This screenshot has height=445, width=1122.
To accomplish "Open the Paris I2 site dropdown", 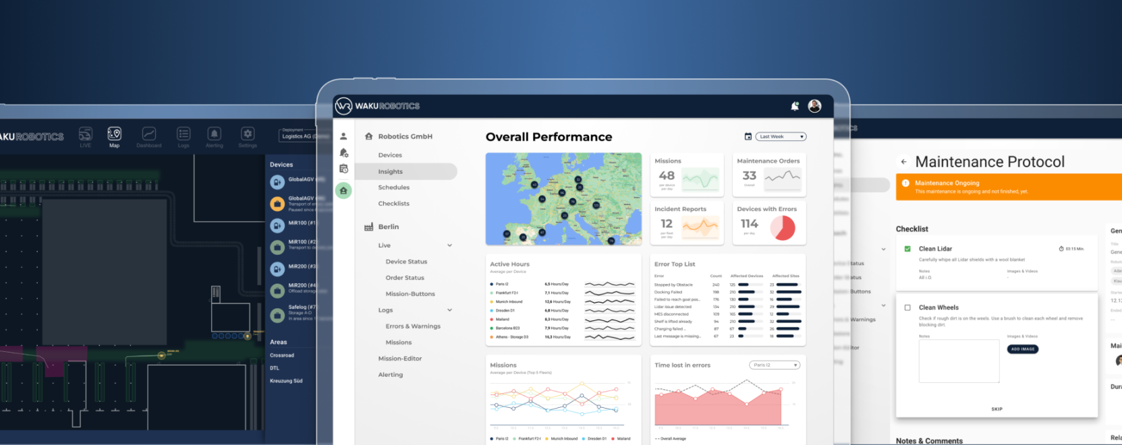I will tap(775, 365).
